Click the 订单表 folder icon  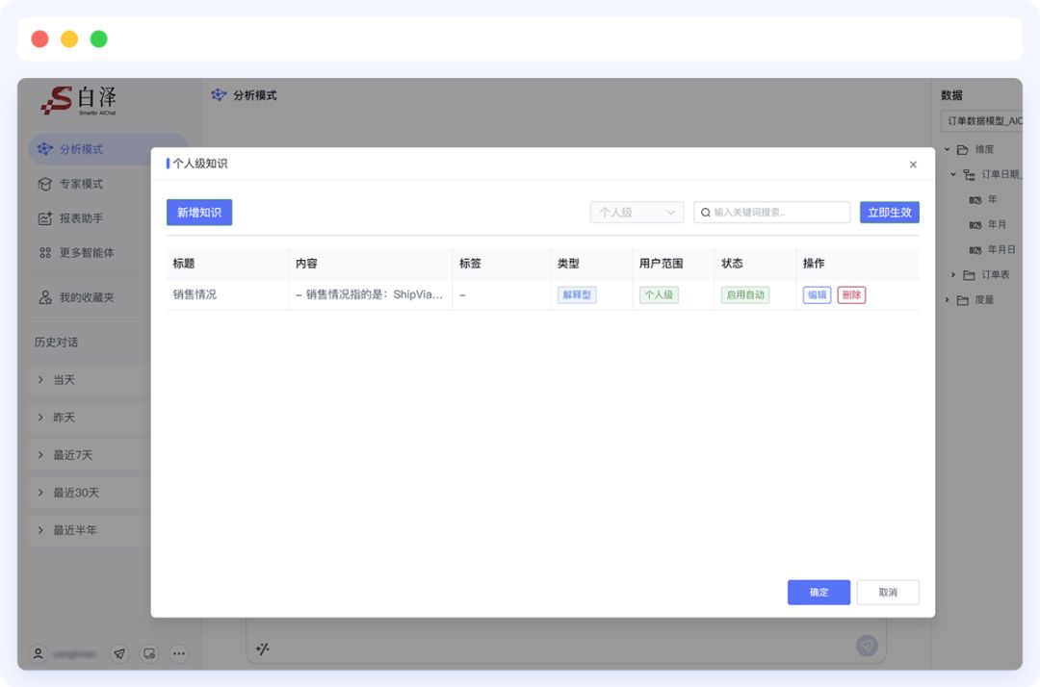click(969, 275)
